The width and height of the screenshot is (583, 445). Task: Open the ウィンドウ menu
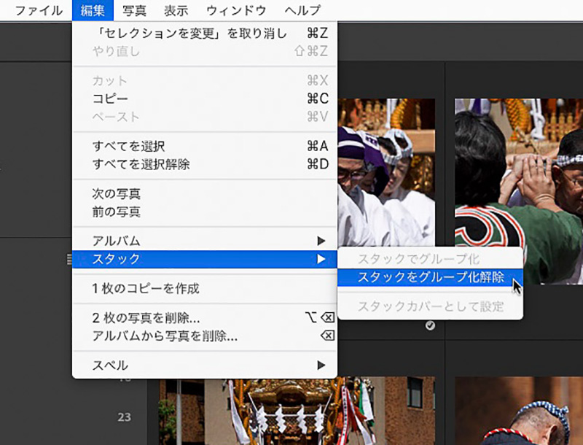[x=235, y=11]
